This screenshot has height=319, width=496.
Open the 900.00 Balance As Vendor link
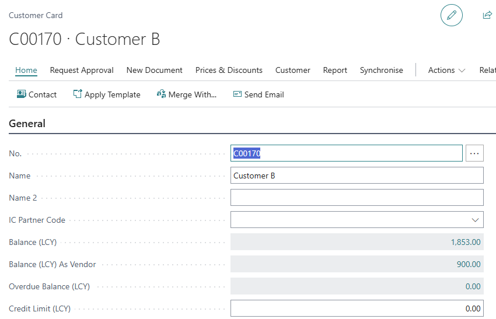point(469,264)
